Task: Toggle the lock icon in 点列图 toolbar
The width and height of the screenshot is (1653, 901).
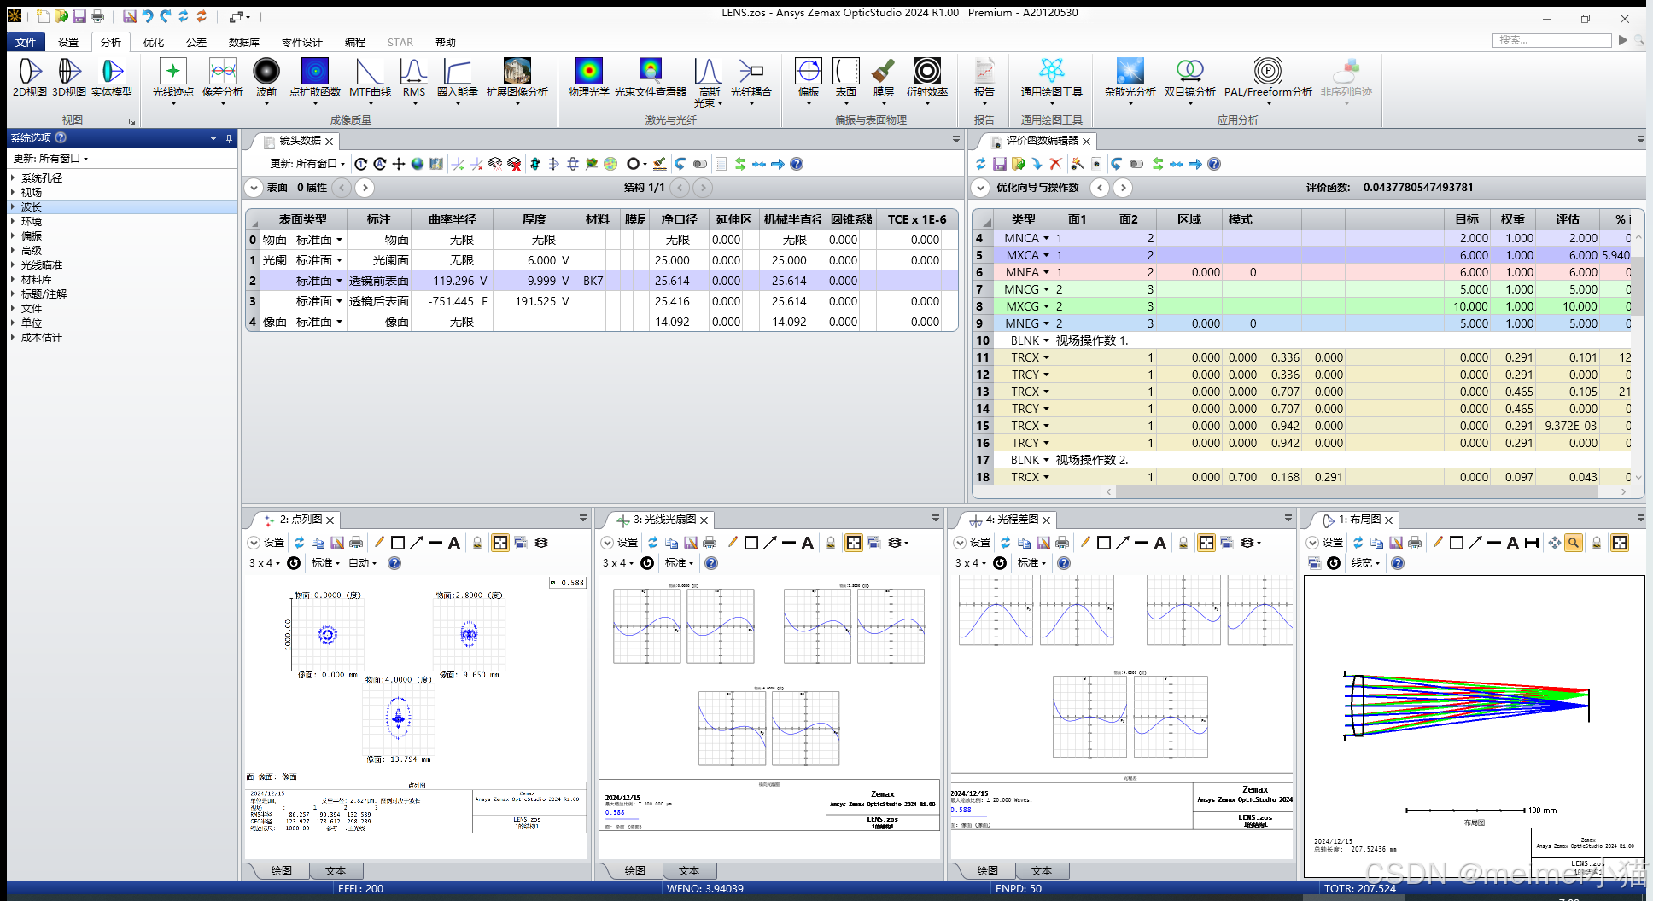Action: click(477, 543)
